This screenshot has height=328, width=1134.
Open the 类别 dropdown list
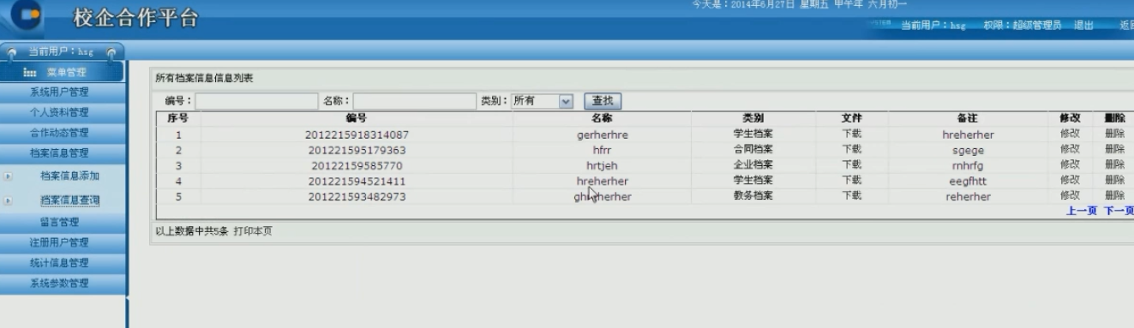click(542, 101)
